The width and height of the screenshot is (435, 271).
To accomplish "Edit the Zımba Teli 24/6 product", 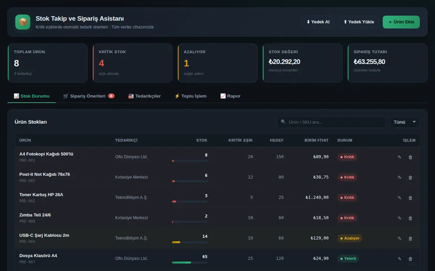I will 399,218.
